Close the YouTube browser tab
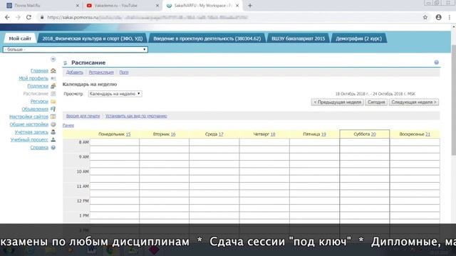Viewport: 456px width, 256px height. point(157,6)
